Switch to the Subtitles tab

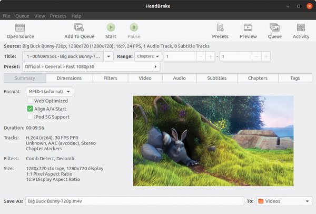(217, 78)
